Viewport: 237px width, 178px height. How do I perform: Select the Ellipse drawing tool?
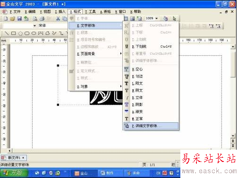tap(34, 33)
